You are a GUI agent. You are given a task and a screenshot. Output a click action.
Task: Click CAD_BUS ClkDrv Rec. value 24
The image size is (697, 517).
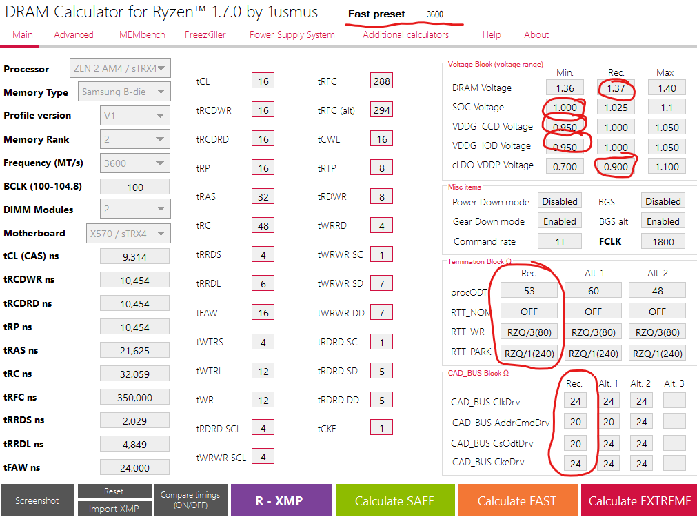(x=575, y=401)
